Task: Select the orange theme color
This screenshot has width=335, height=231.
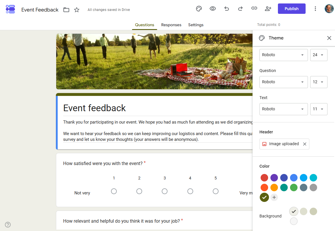Action: (x=274, y=188)
